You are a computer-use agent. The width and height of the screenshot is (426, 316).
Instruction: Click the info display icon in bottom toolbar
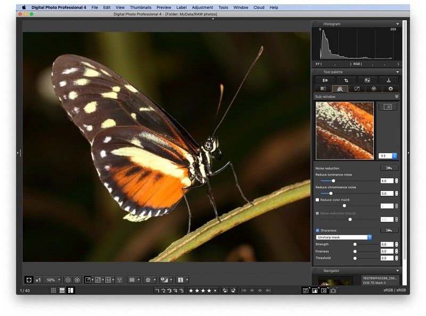point(180,279)
